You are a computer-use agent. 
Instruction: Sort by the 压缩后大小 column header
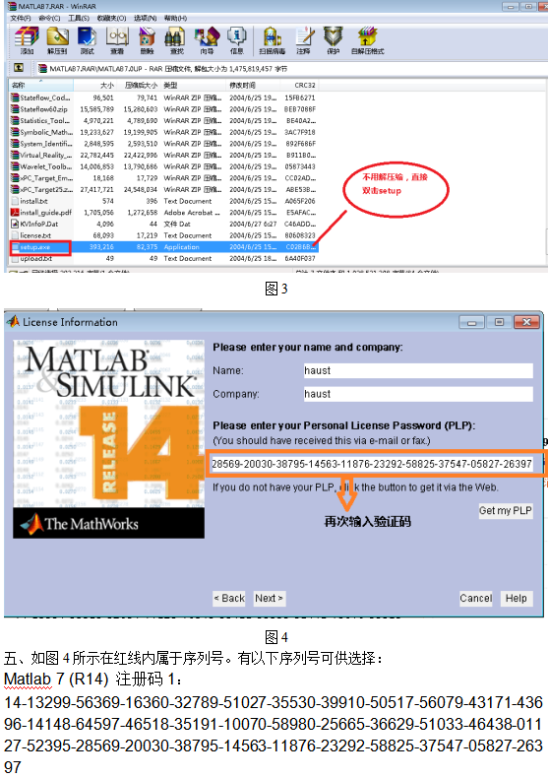pos(140,85)
